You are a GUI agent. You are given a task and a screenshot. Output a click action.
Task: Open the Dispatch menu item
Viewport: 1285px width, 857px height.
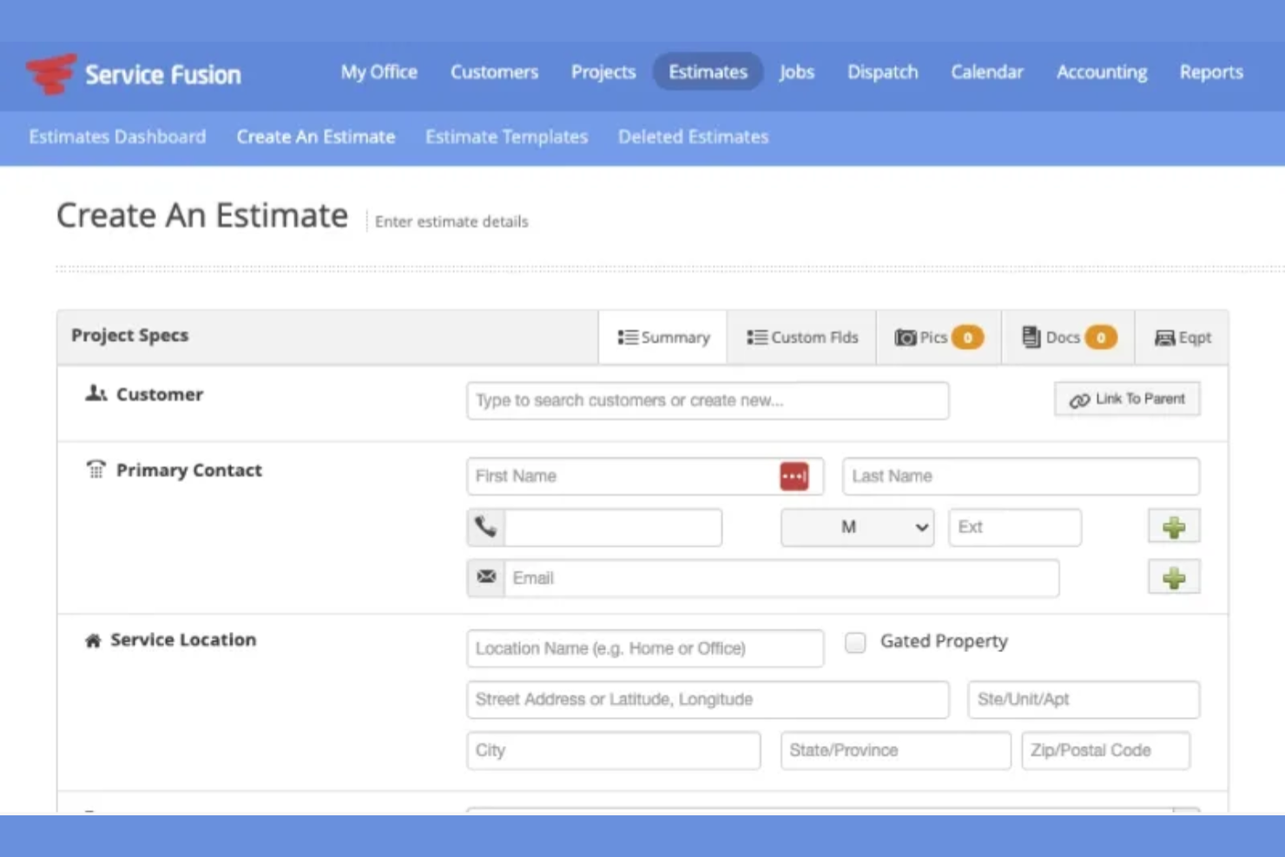click(x=882, y=72)
